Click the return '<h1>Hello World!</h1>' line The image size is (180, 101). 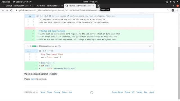coord(61,69)
